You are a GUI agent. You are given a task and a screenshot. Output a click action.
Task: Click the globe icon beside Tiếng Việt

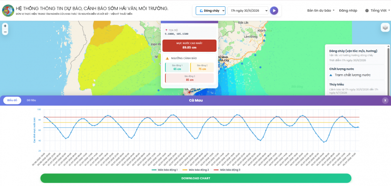(367, 11)
